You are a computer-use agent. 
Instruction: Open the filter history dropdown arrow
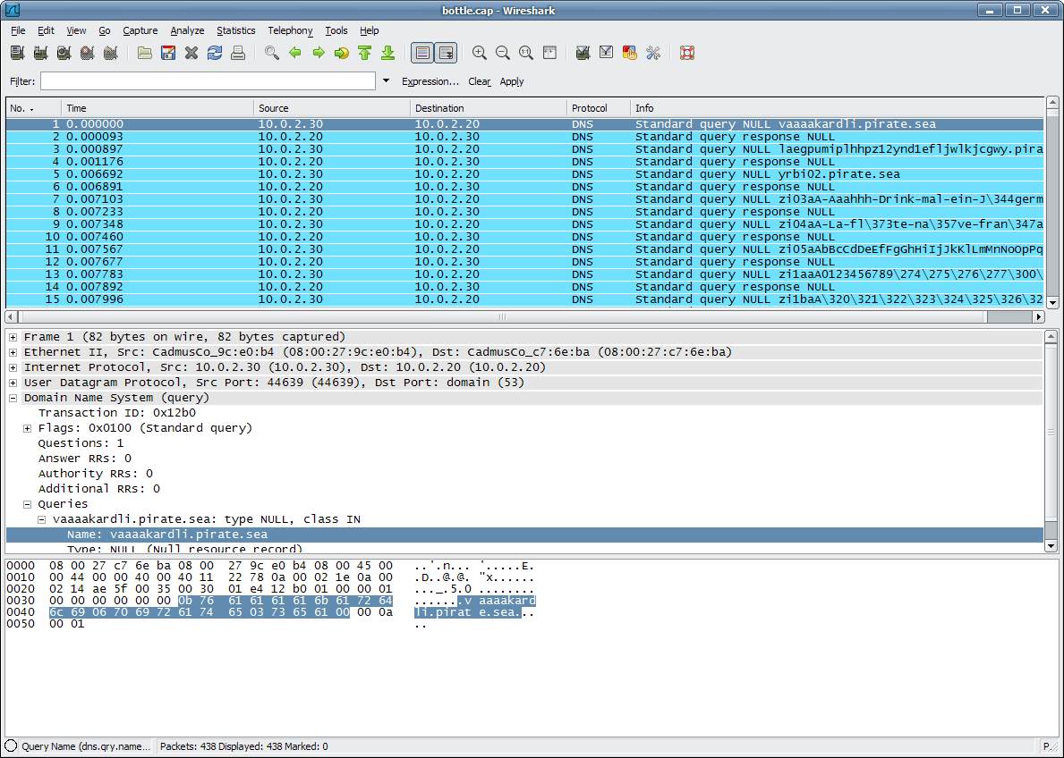[386, 81]
